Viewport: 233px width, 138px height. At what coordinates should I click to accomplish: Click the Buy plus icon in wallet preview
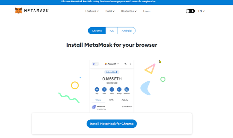pyautogui.click(x=97, y=89)
